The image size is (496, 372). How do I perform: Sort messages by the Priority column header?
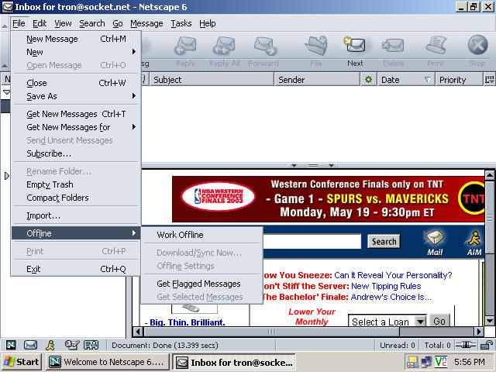[459, 79]
